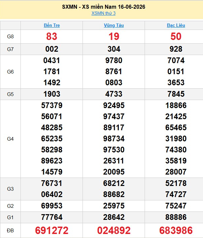Image resolution: width=203 pixels, height=238 pixels.
Task: Select G4 number 26311
Action: tap(114, 161)
